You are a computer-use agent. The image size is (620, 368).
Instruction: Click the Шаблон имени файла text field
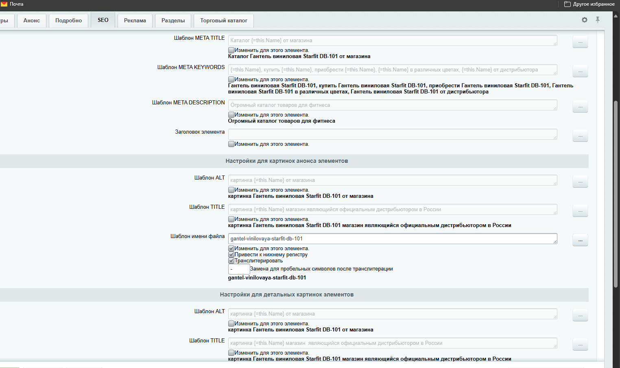(x=392, y=239)
